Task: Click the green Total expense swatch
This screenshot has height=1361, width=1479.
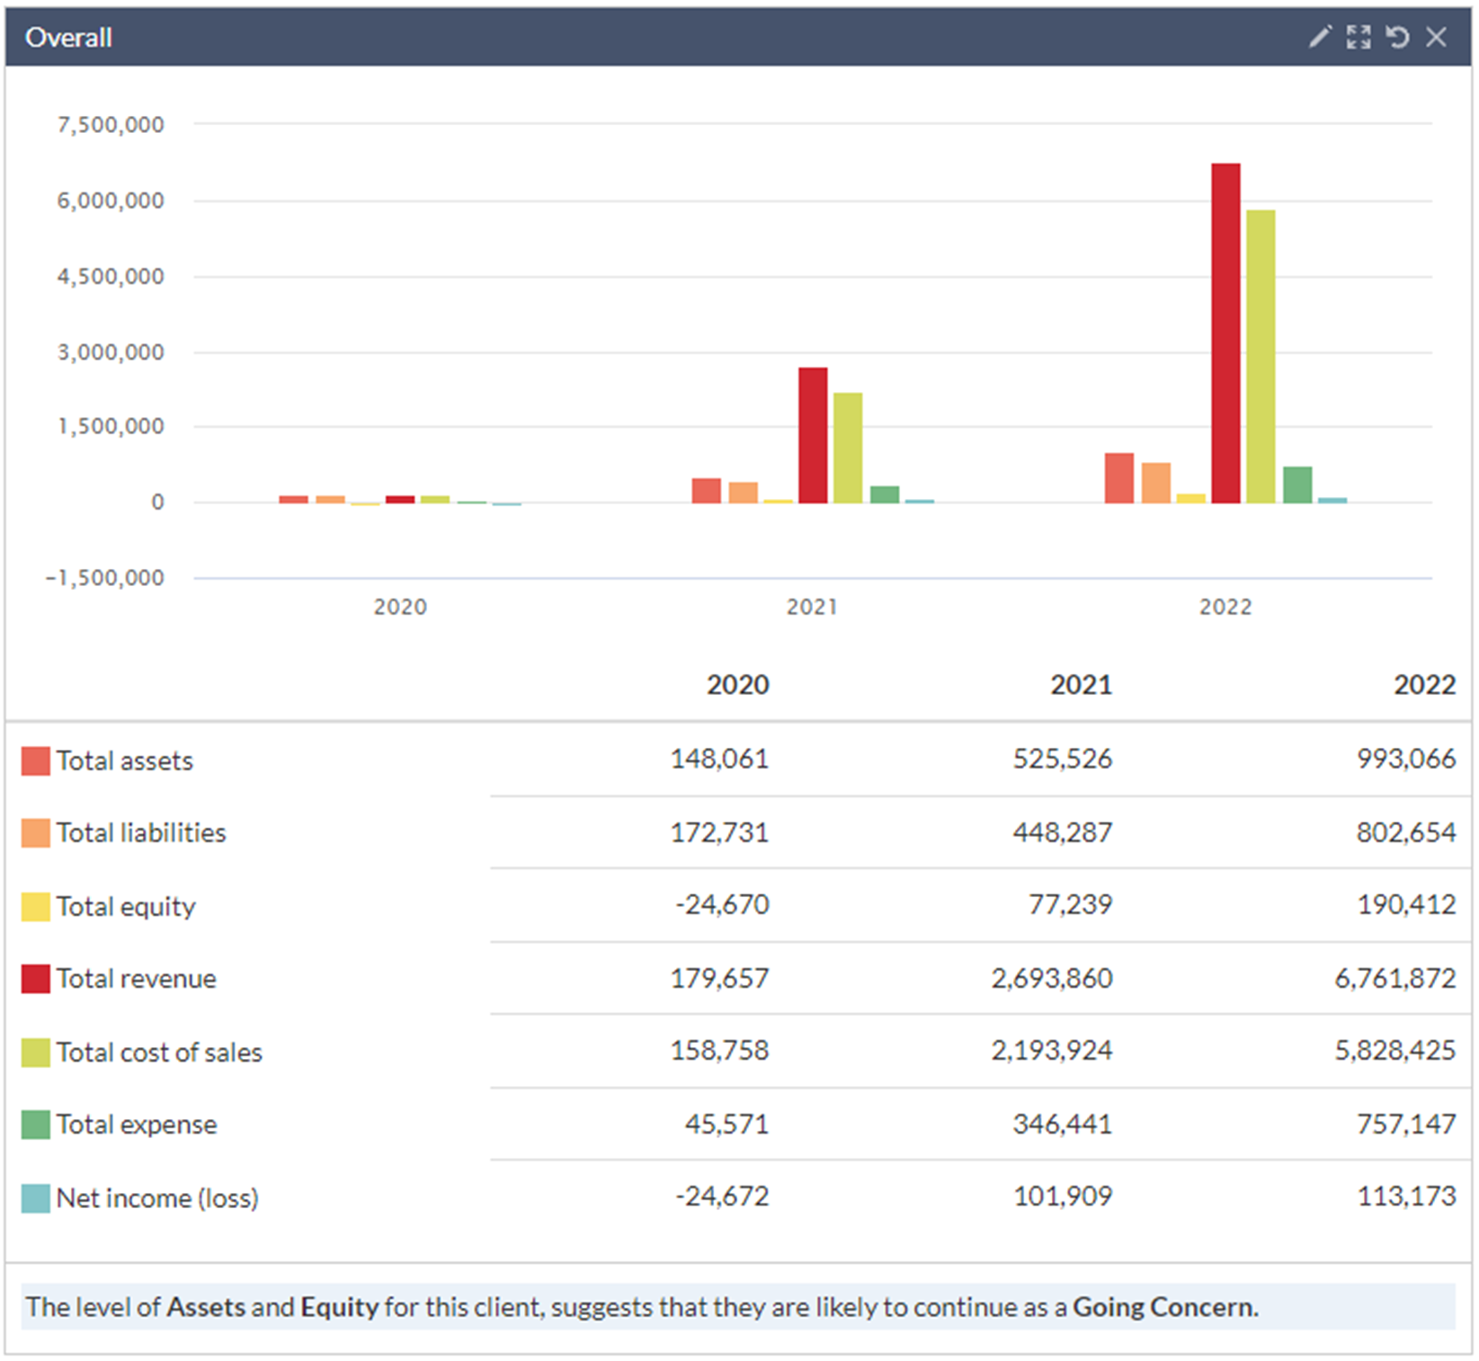Action: pyautogui.click(x=35, y=1125)
